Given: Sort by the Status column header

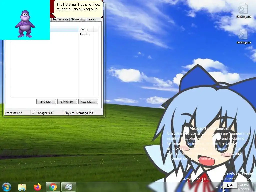Looking at the screenshot, I should [86, 29].
